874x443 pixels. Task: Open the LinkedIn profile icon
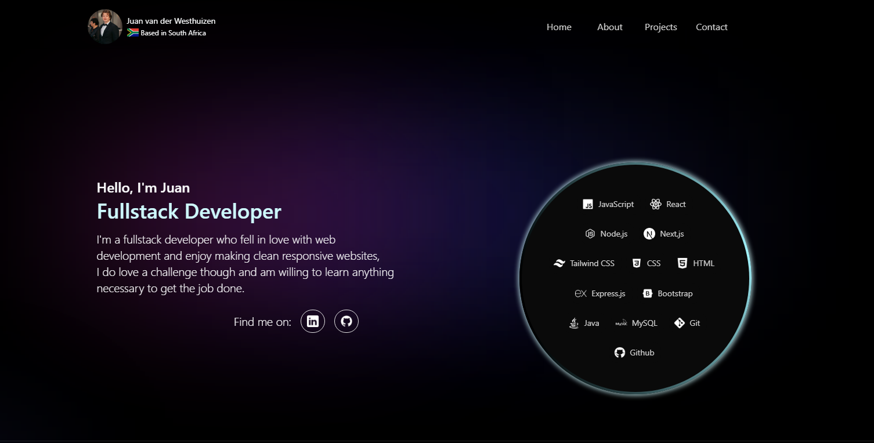pos(313,321)
